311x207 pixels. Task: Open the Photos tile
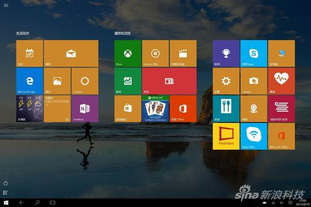coord(57,81)
